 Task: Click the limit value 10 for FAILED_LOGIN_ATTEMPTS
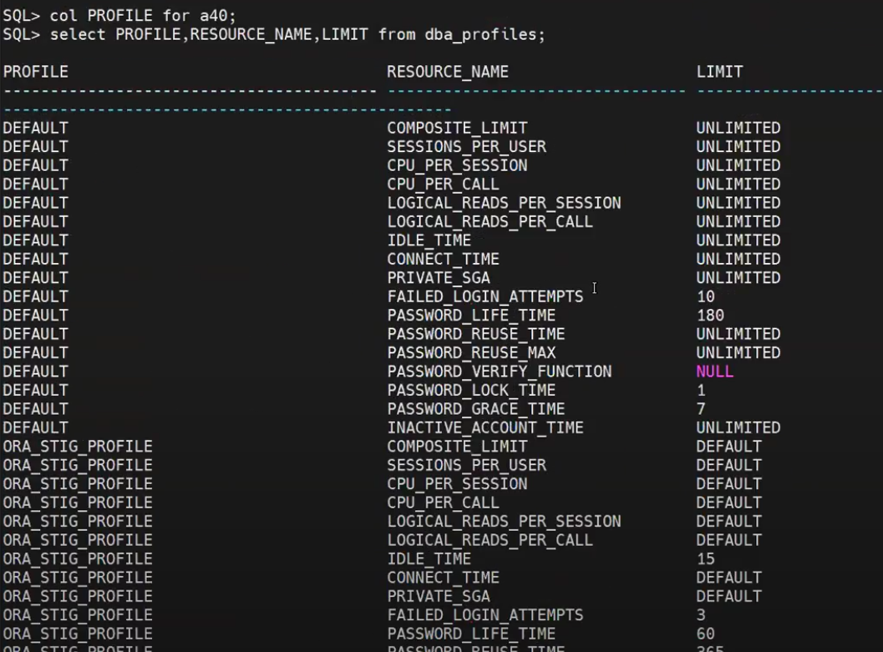pos(706,296)
